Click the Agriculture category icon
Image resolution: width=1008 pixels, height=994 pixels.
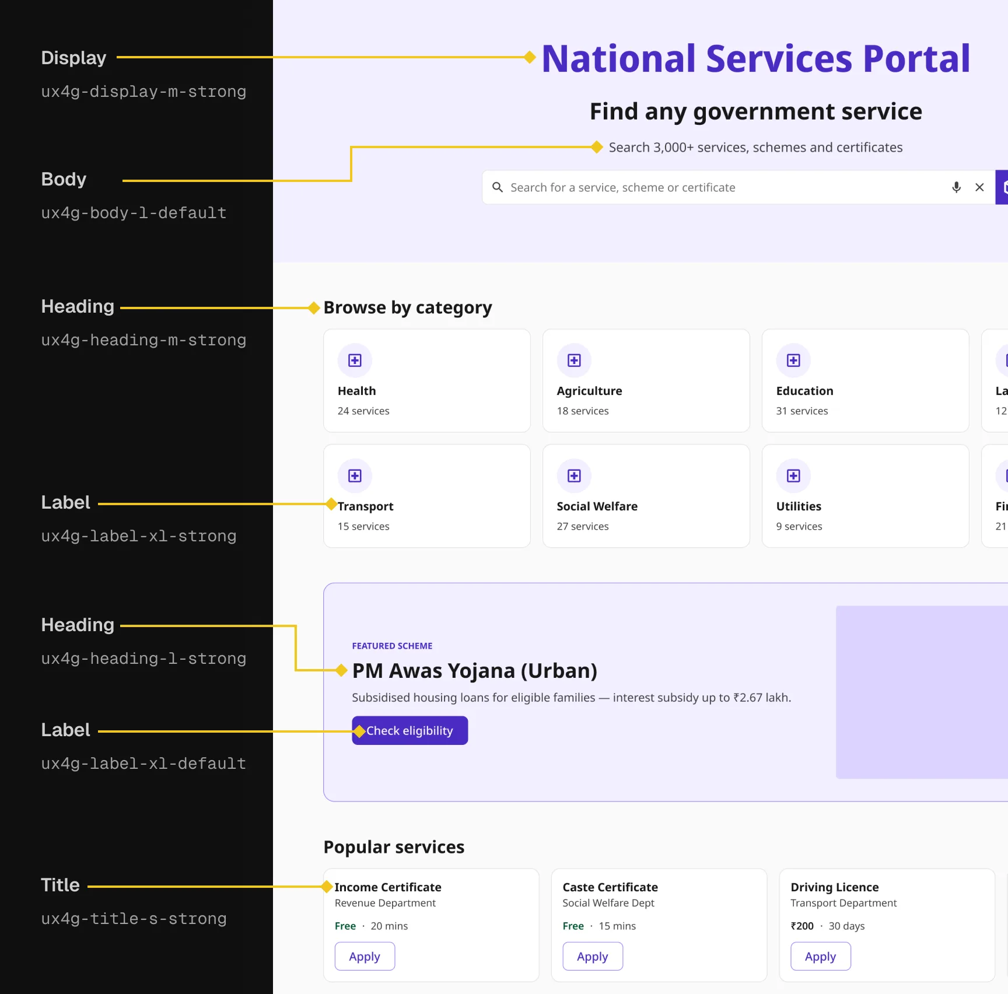(574, 360)
